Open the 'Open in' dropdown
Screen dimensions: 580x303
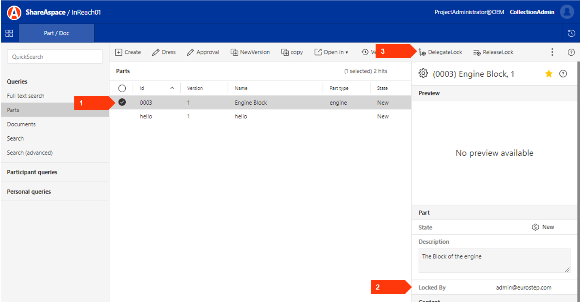[x=331, y=52]
